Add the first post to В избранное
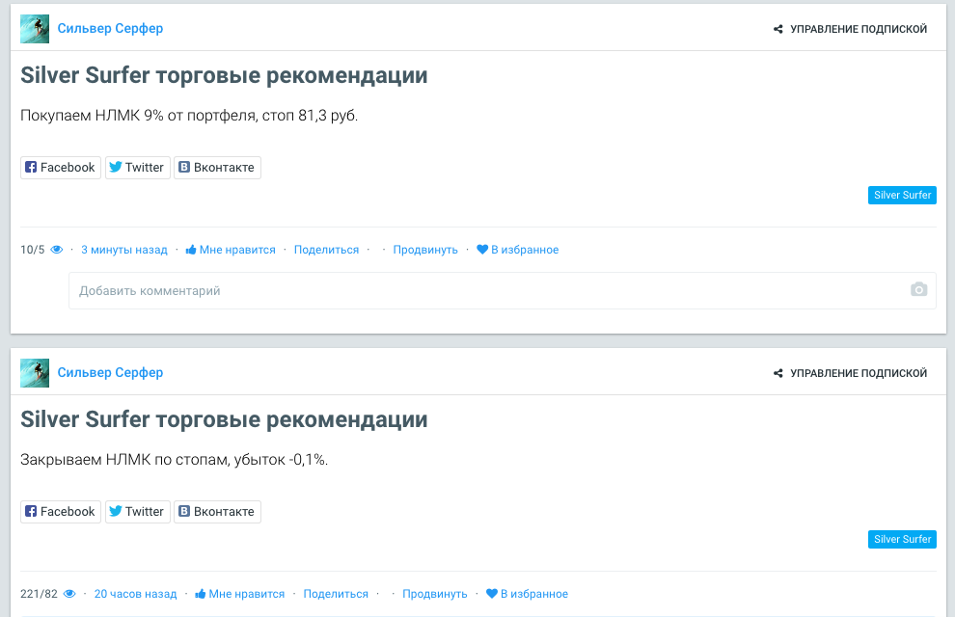Screen dimensions: 955x617 (x=518, y=250)
